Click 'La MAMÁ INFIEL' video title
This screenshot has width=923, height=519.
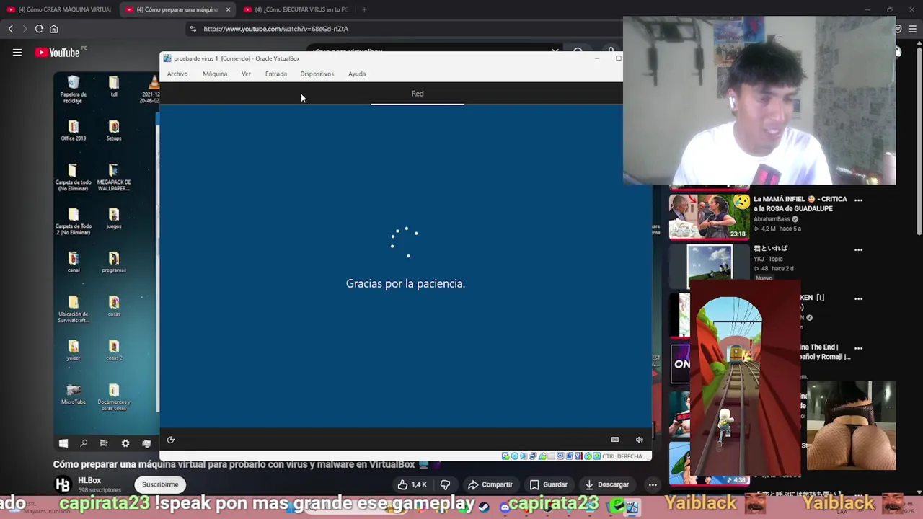pos(800,203)
